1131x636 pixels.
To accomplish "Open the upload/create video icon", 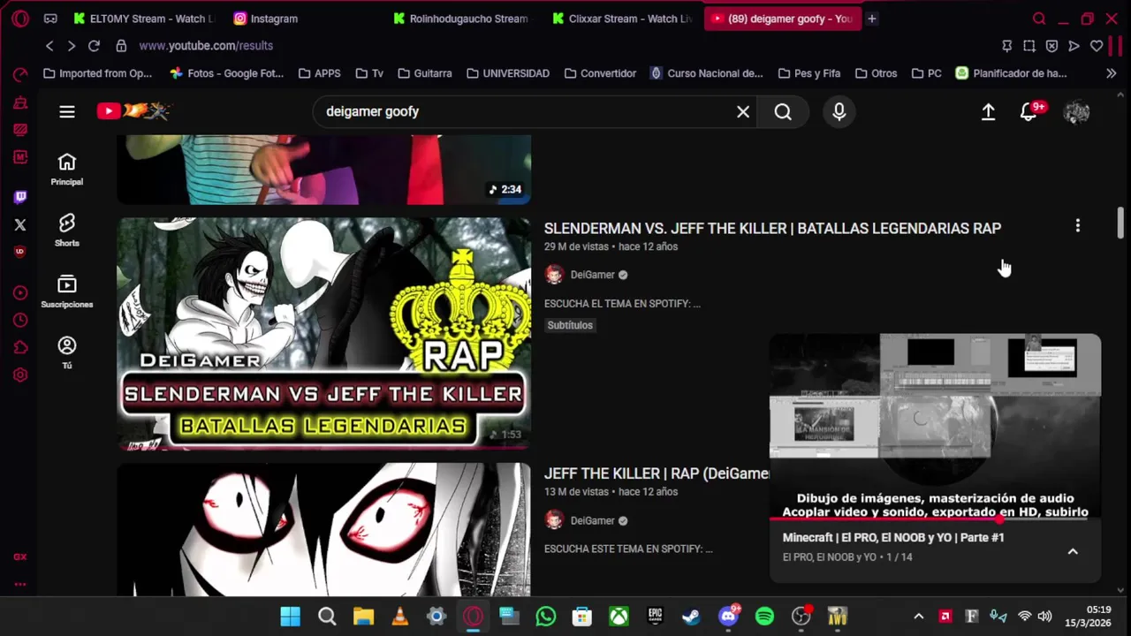I will [988, 111].
